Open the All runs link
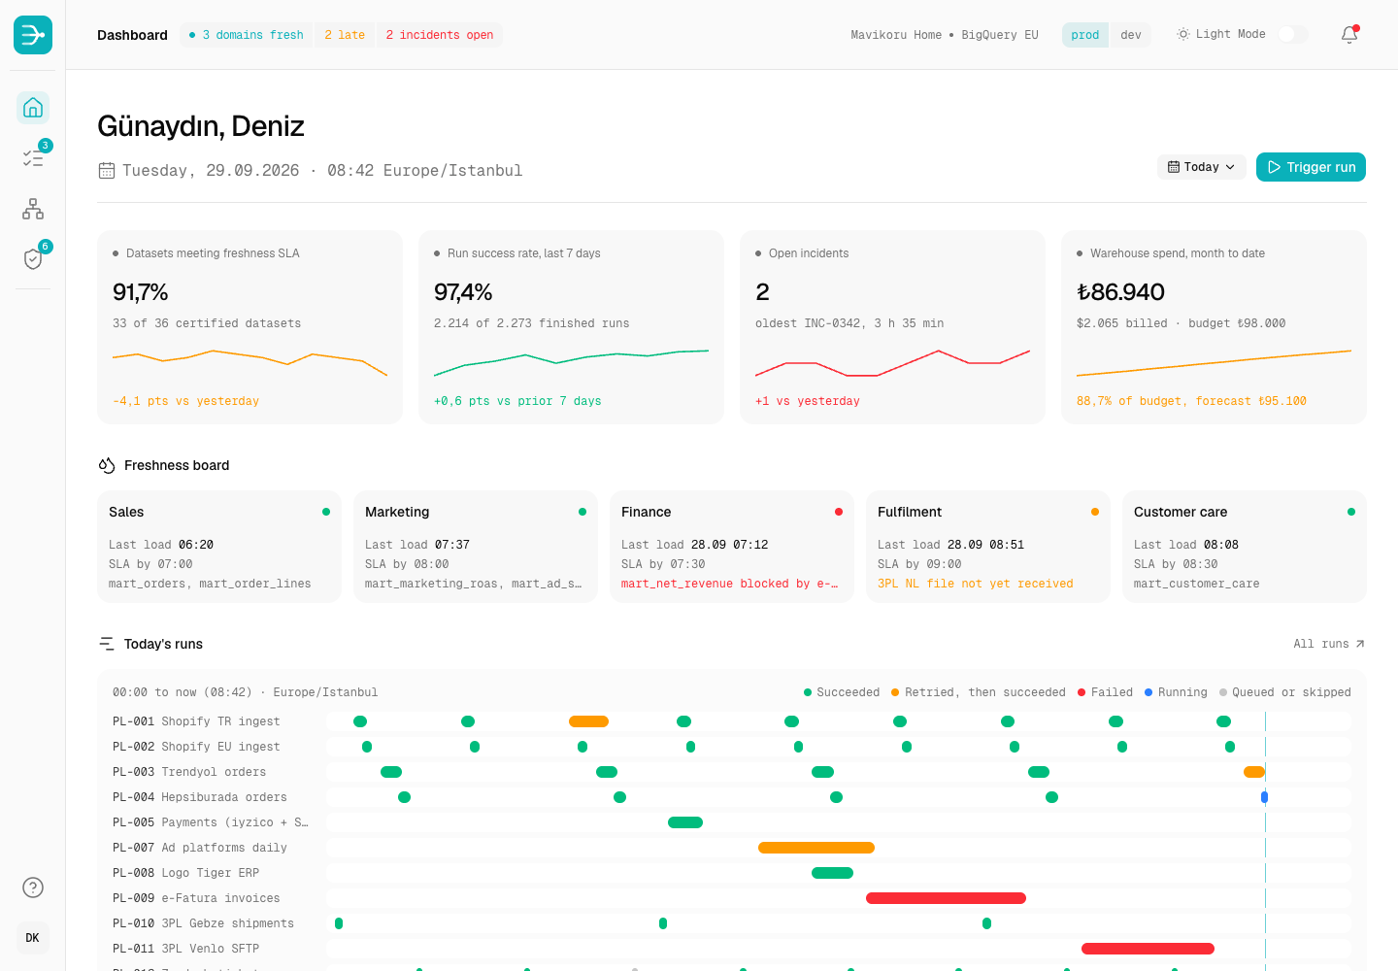Image resolution: width=1398 pixels, height=971 pixels. click(x=1329, y=644)
